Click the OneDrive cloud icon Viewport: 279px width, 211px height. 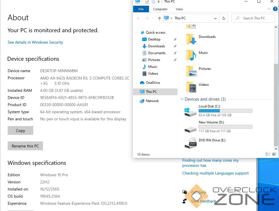pos(142,83)
